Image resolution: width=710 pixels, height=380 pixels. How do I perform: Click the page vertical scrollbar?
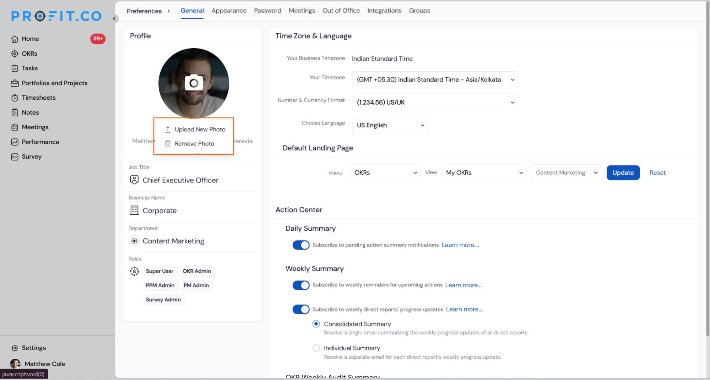(707, 169)
